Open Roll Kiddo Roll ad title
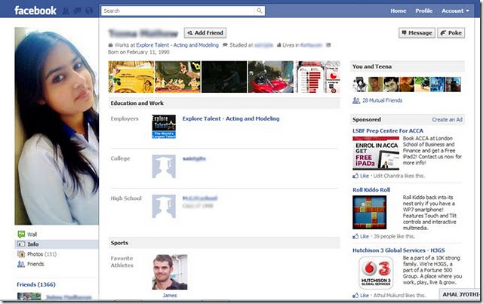 [371, 190]
